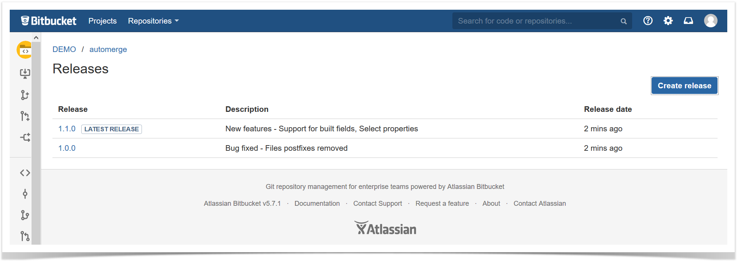740x263 pixels.
Task: Click the Release date column header
Action: coord(608,109)
